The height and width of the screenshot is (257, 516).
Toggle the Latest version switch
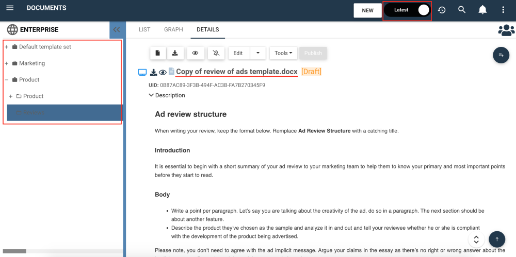click(x=408, y=10)
